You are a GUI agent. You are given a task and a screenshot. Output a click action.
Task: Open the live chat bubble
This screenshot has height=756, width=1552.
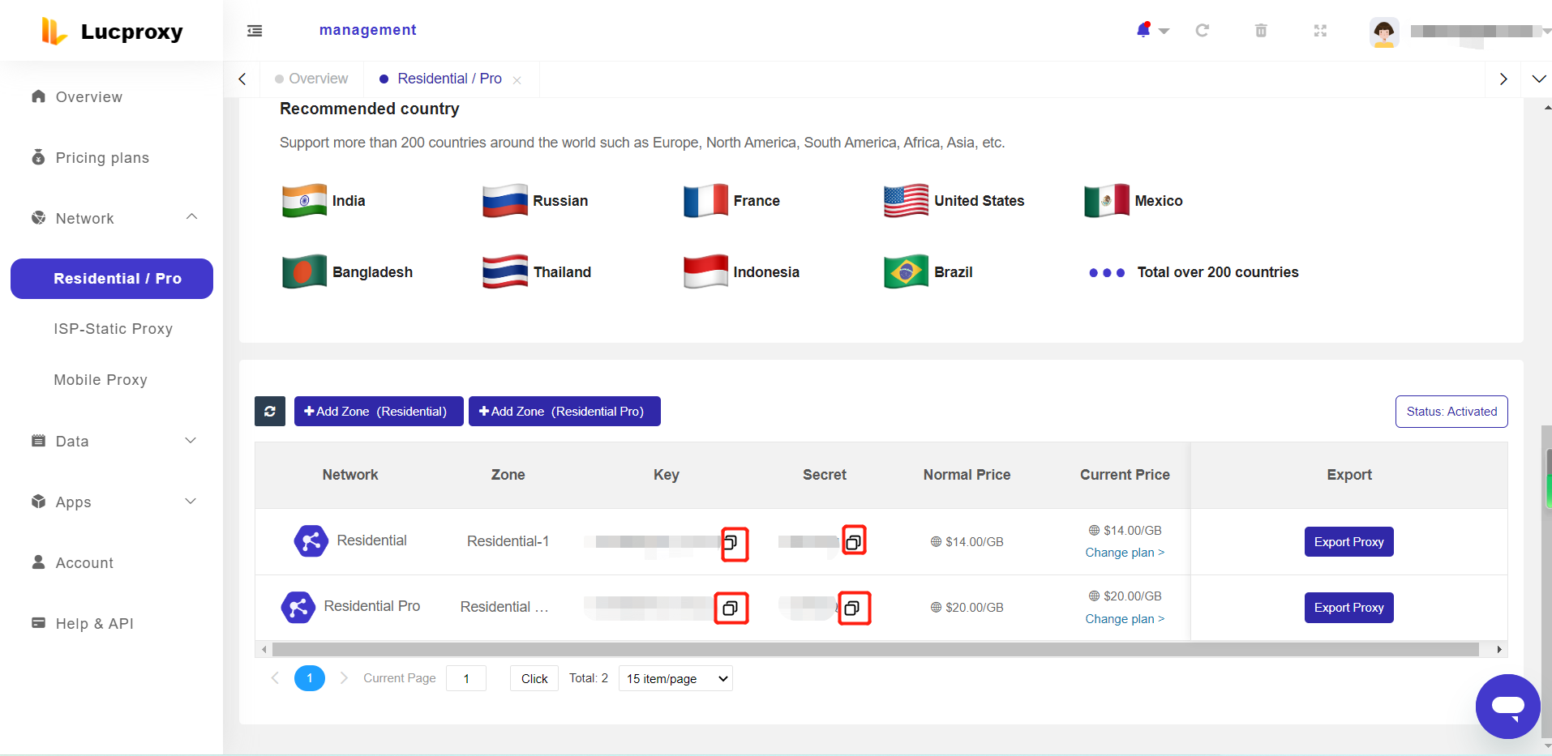coord(1507,707)
